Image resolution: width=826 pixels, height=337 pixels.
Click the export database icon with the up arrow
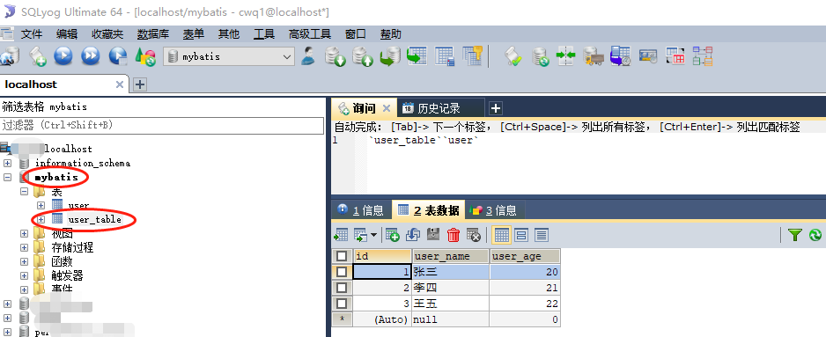363,56
